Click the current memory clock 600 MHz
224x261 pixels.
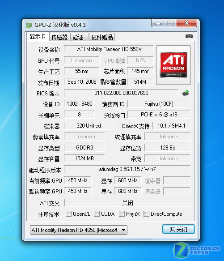coord(128,180)
